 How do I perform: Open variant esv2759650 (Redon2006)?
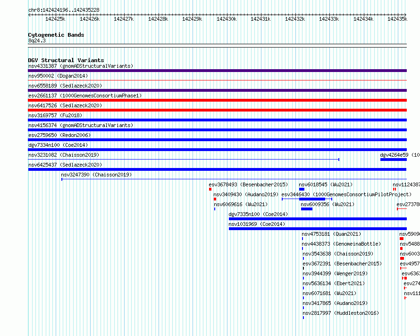click(x=59, y=135)
